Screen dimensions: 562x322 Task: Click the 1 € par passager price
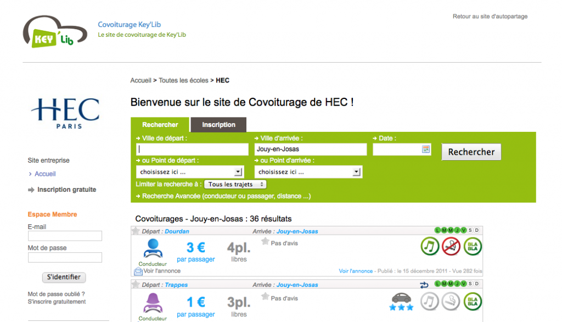pyautogui.click(x=196, y=307)
